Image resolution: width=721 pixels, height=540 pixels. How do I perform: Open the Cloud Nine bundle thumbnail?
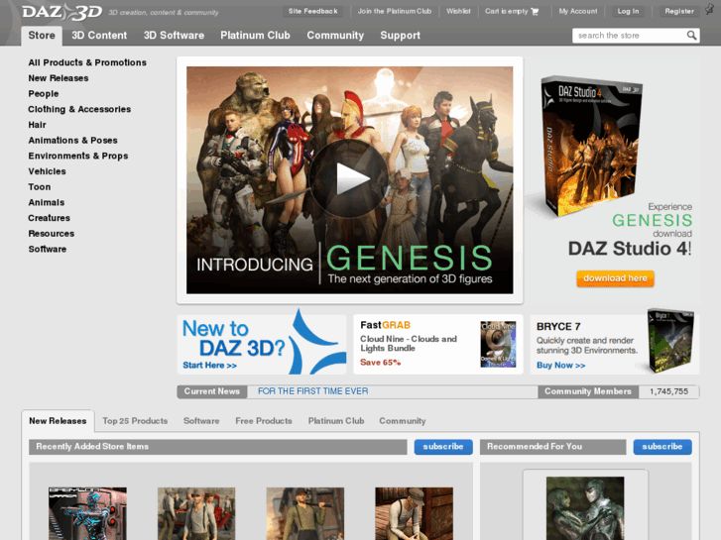pos(498,344)
